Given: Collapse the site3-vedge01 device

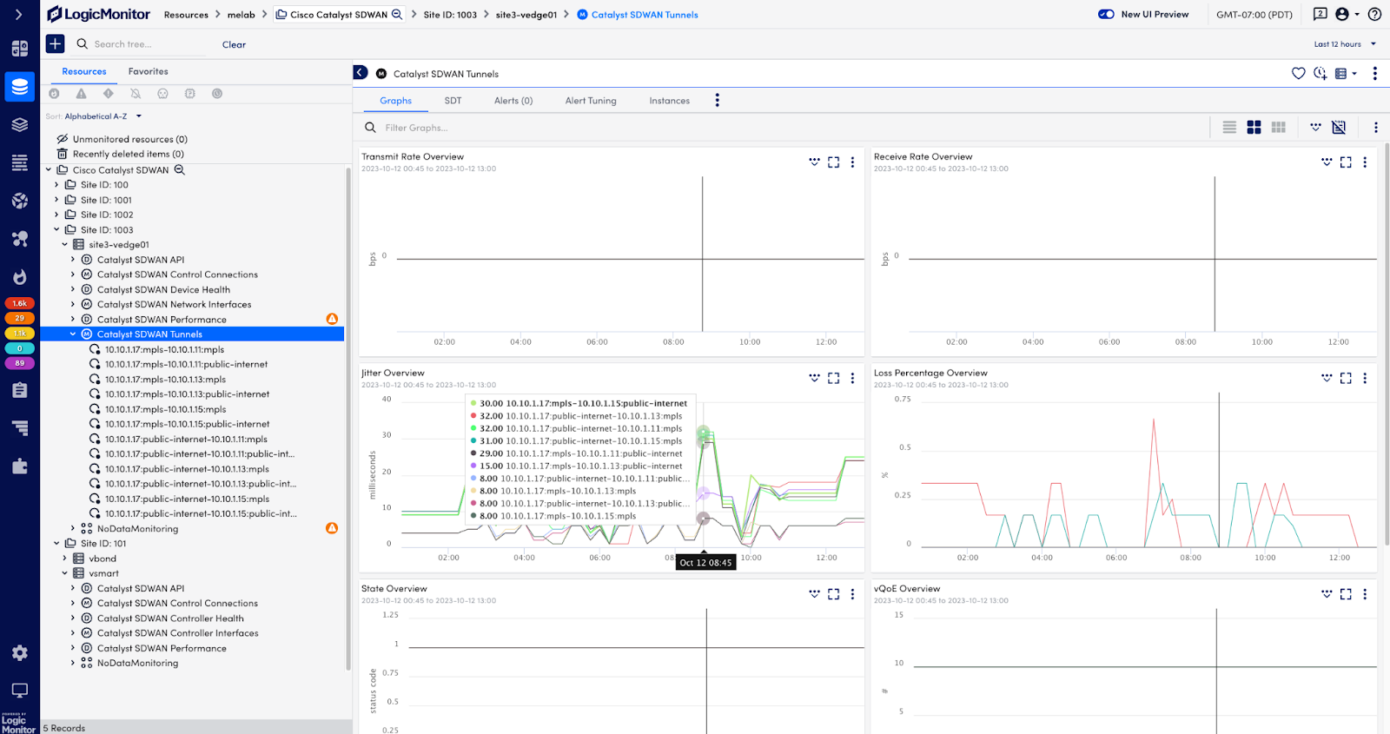Looking at the screenshot, I should pos(64,245).
